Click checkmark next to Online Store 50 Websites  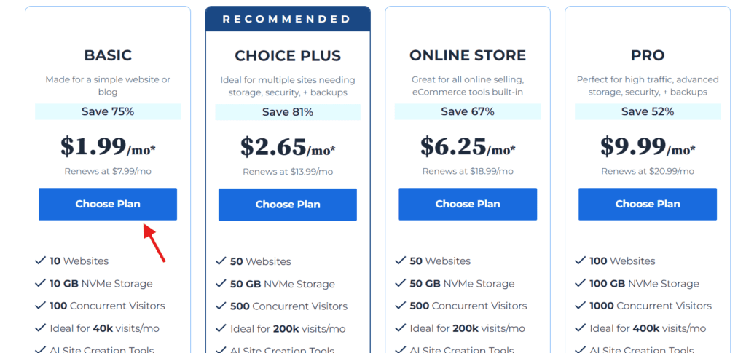(400, 261)
